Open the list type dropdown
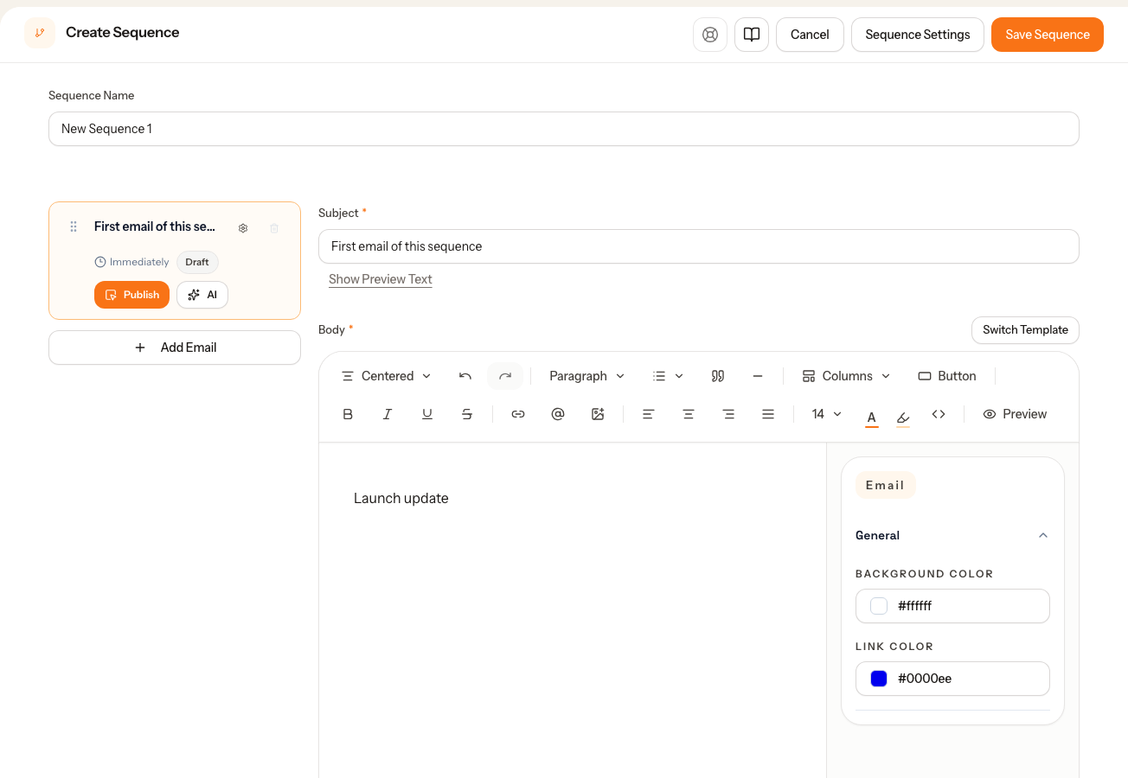Viewport: 1128px width, 778px height. coord(668,376)
